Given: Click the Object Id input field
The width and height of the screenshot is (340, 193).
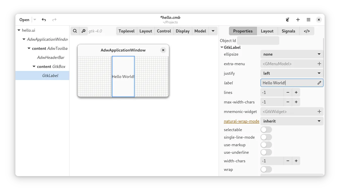Looking at the screenshot, I should coord(258,41).
